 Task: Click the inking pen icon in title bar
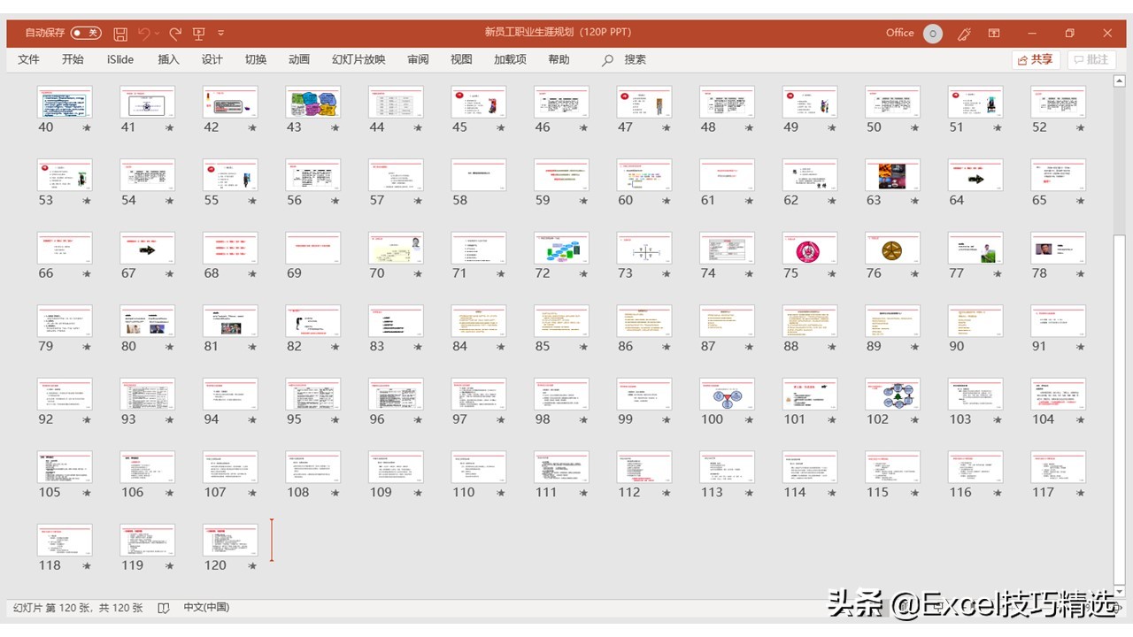pyautogui.click(x=964, y=32)
